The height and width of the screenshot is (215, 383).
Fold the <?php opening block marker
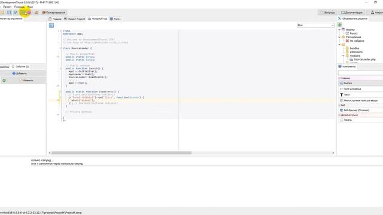pyautogui.click(x=61, y=31)
